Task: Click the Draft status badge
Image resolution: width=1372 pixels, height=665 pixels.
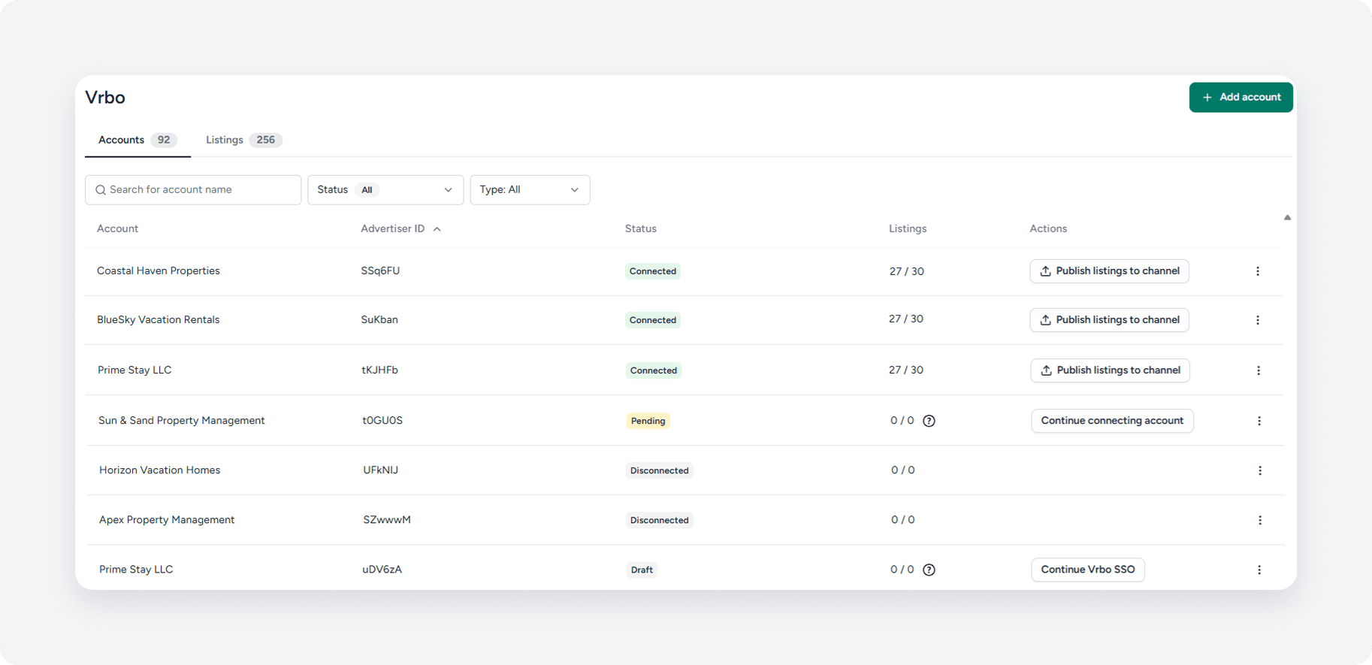Action: (x=642, y=570)
